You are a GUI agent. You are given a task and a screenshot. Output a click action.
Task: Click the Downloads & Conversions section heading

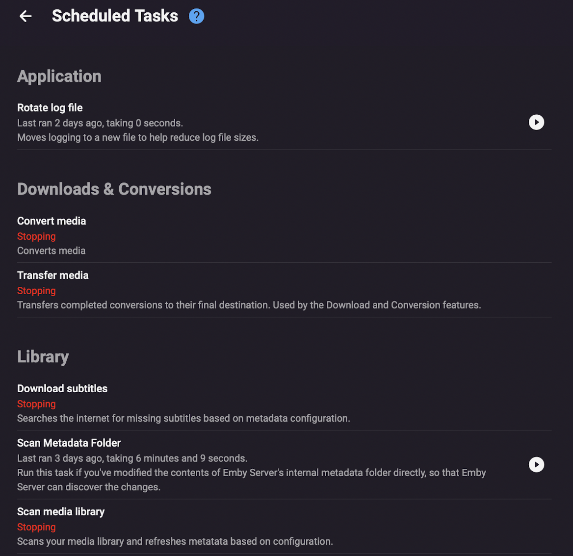pyautogui.click(x=114, y=189)
